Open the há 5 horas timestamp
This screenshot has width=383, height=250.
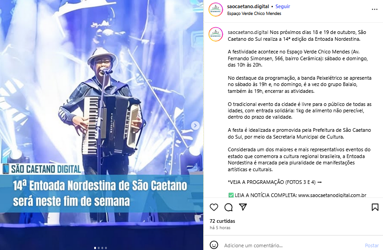(x=220, y=228)
